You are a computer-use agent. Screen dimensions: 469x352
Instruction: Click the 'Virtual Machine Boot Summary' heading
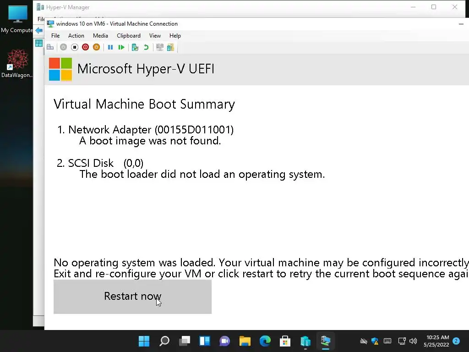click(x=144, y=104)
